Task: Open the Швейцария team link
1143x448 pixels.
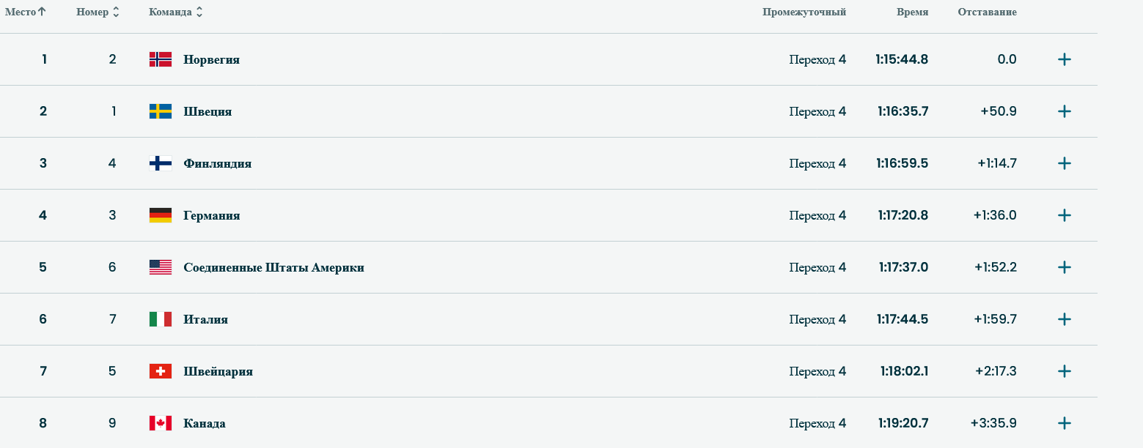Action: [218, 371]
